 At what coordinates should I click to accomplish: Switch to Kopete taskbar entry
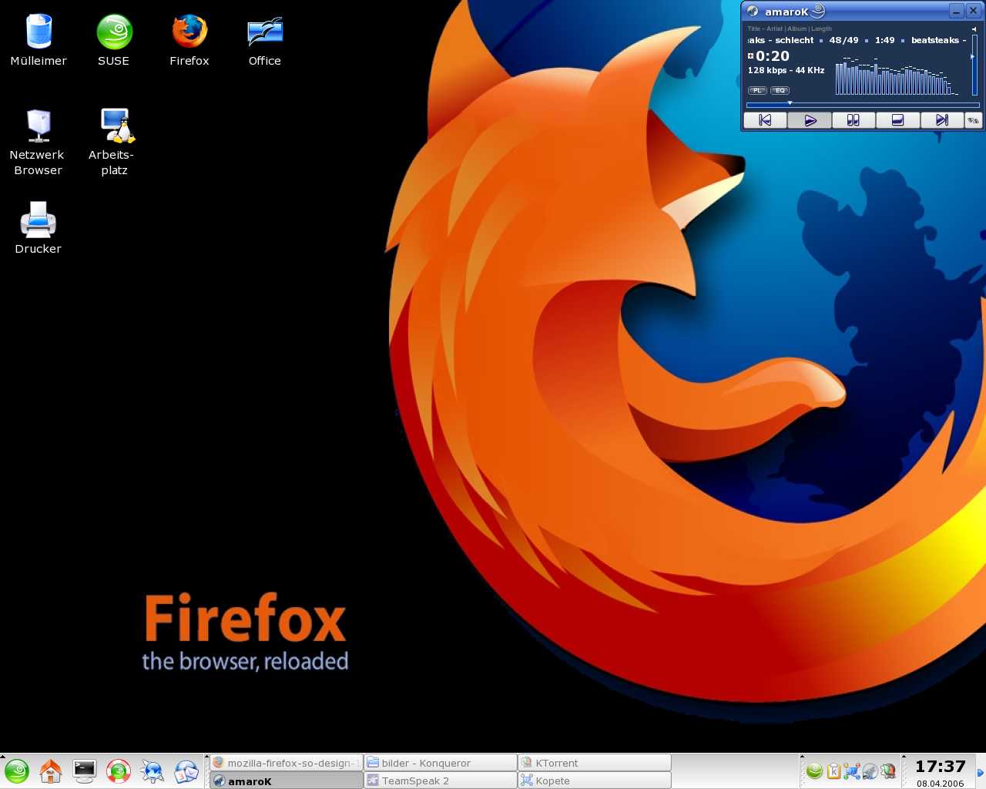click(x=595, y=781)
